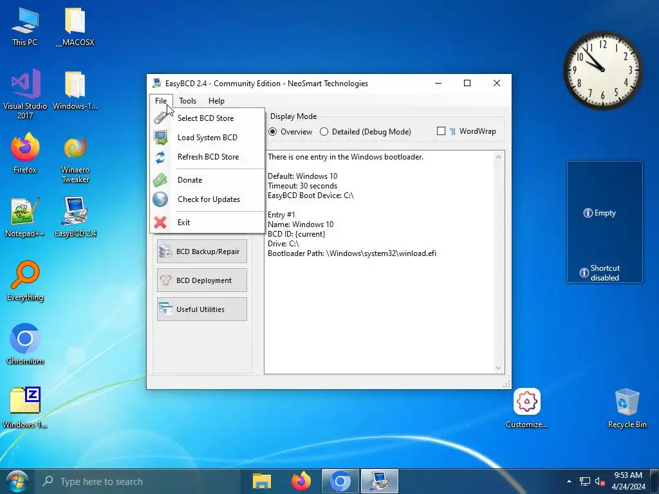
Task: Click the muted volume tray icon
Action: [600, 481]
